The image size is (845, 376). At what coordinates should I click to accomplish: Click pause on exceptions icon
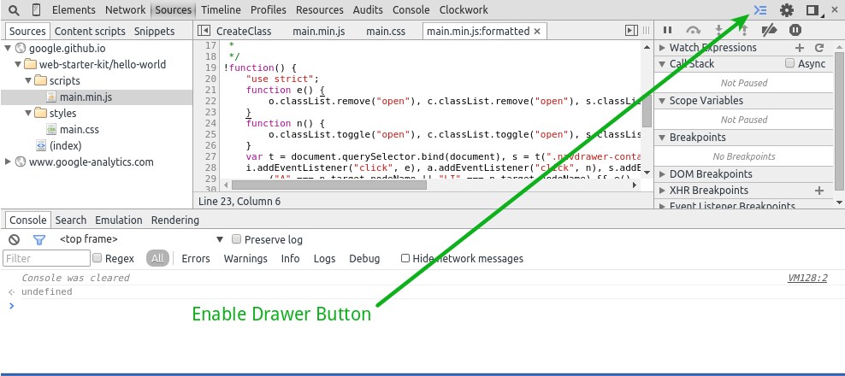click(795, 31)
